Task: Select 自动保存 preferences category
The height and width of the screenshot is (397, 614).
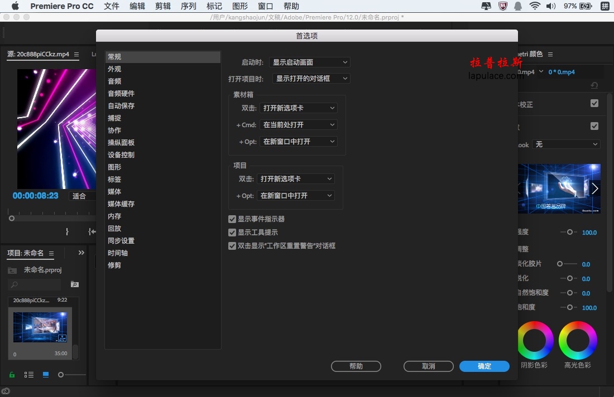Action: click(121, 105)
